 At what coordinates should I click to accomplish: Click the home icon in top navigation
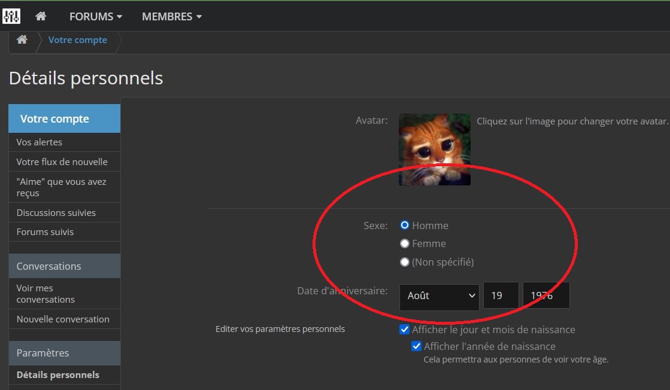pyautogui.click(x=41, y=16)
